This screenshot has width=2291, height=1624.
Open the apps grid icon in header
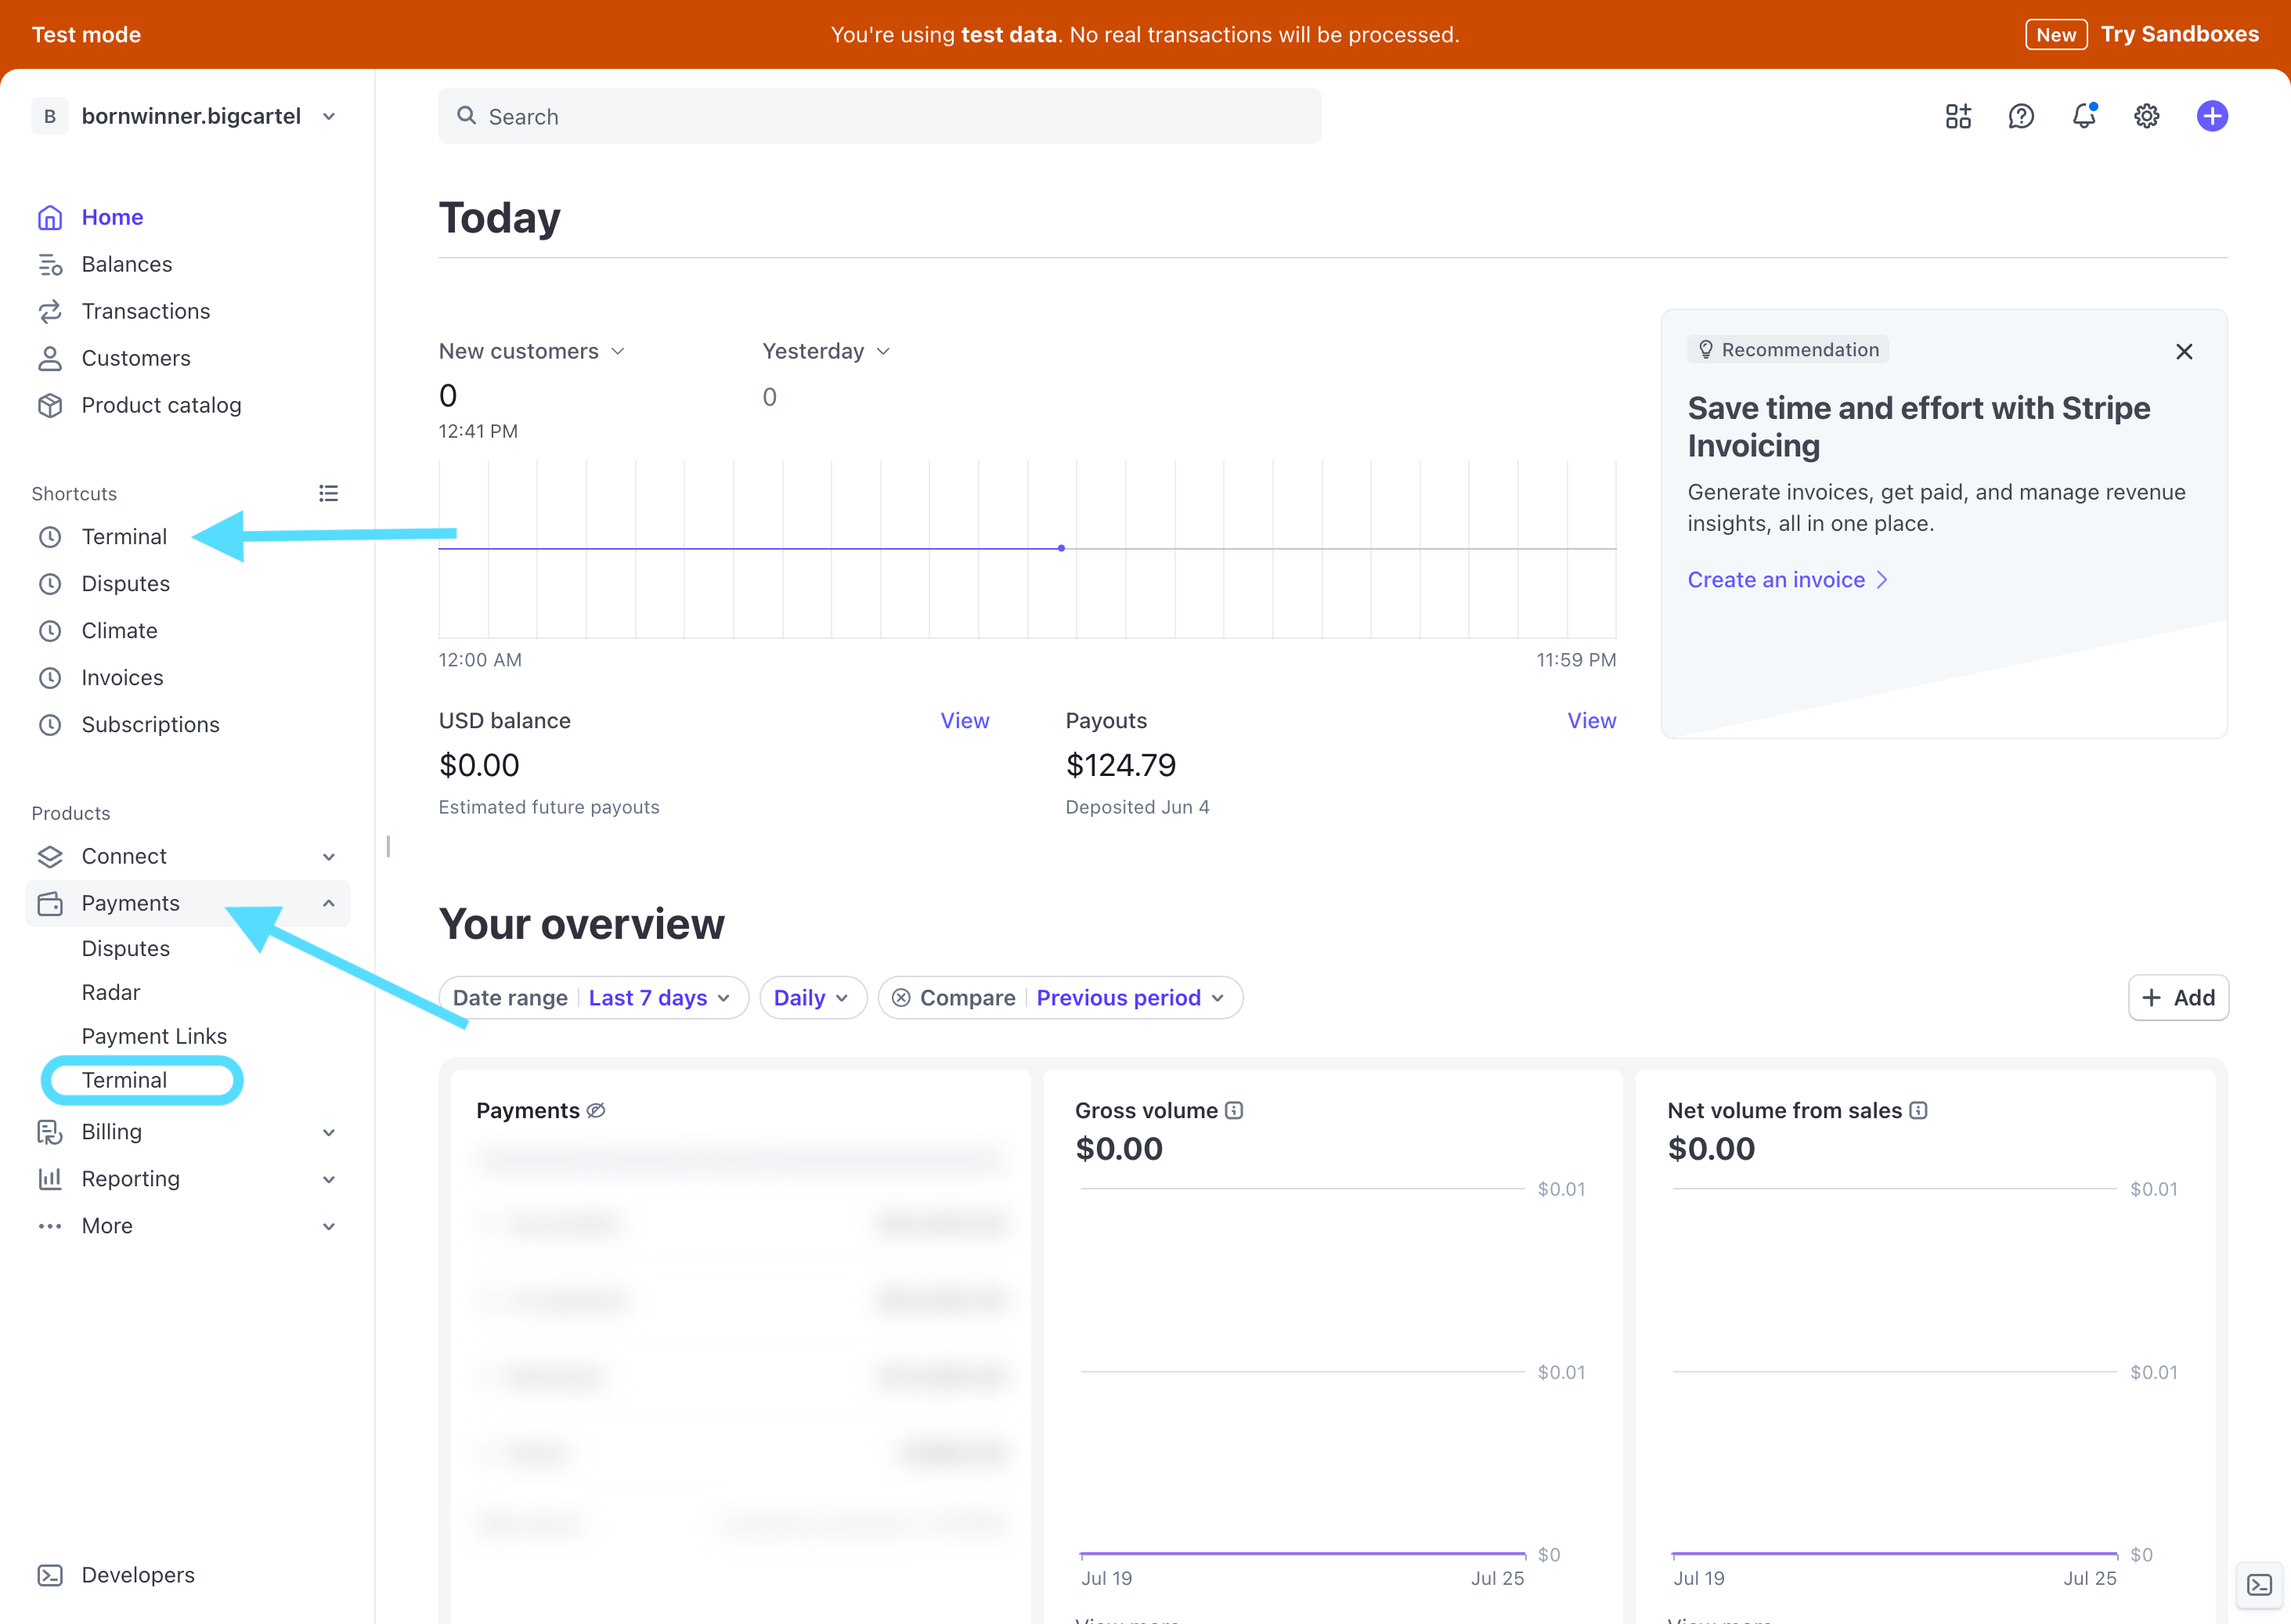(x=1957, y=116)
